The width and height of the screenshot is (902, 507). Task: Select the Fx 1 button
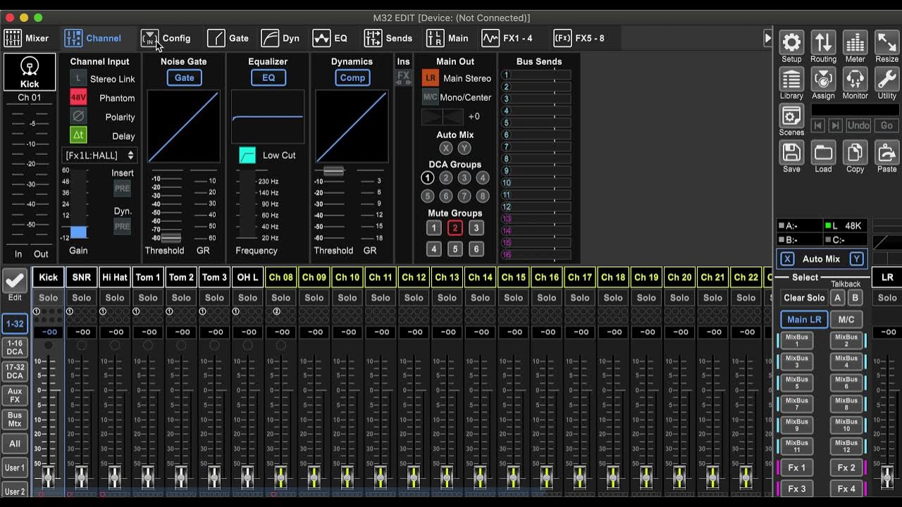796,468
